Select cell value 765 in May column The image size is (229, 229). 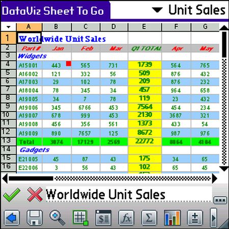pos(205,65)
